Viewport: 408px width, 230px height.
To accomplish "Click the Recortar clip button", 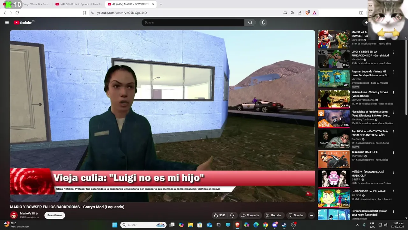I will point(274,215).
